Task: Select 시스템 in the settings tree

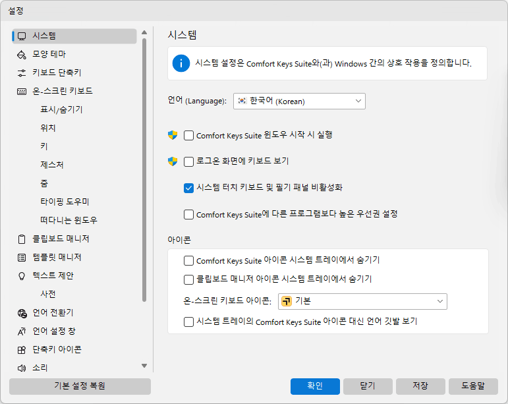Action: (74, 36)
